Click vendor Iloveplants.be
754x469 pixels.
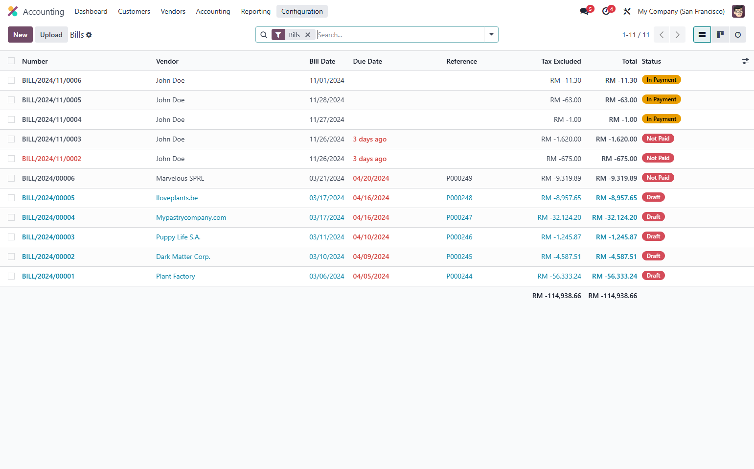(x=177, y=198)
